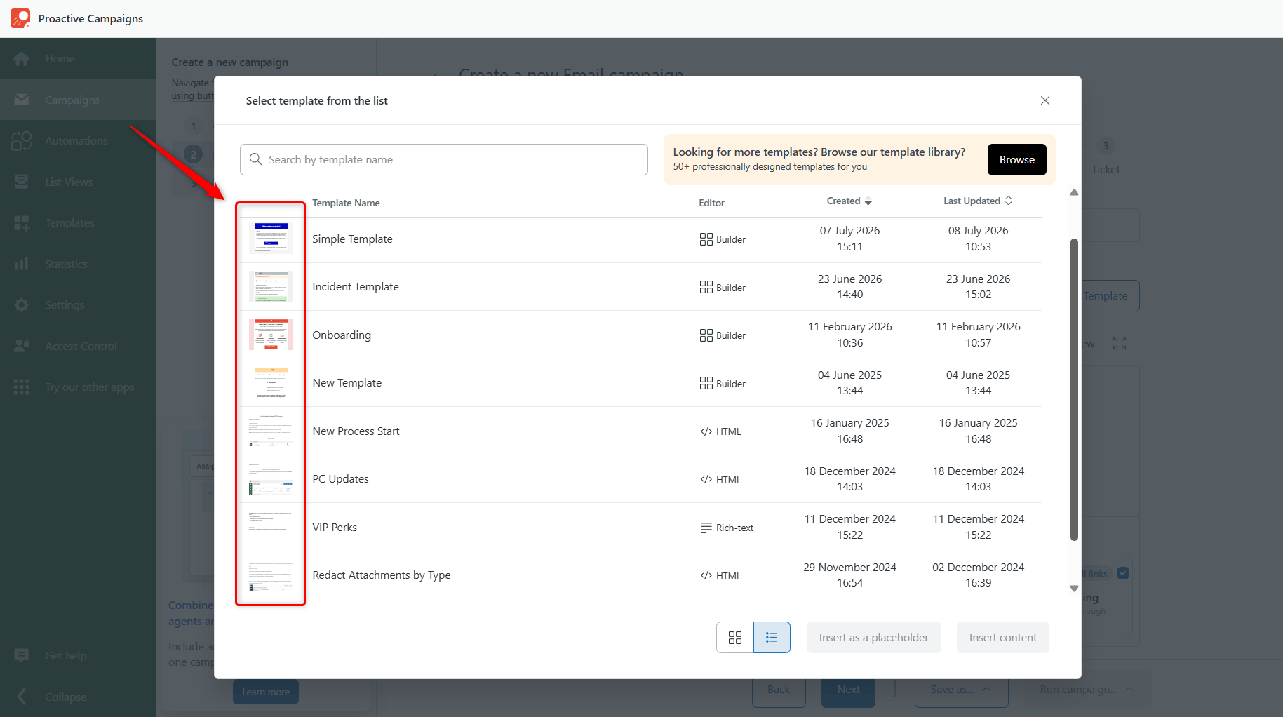
Task: Click Builder icon in New Template row
Action: pos(706,383)
